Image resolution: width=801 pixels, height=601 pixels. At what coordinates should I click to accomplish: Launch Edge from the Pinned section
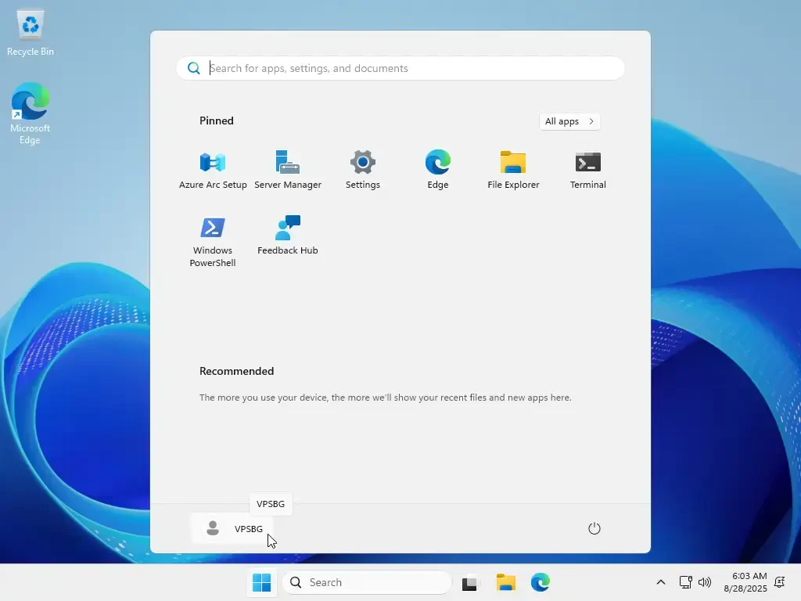(438, 170)
